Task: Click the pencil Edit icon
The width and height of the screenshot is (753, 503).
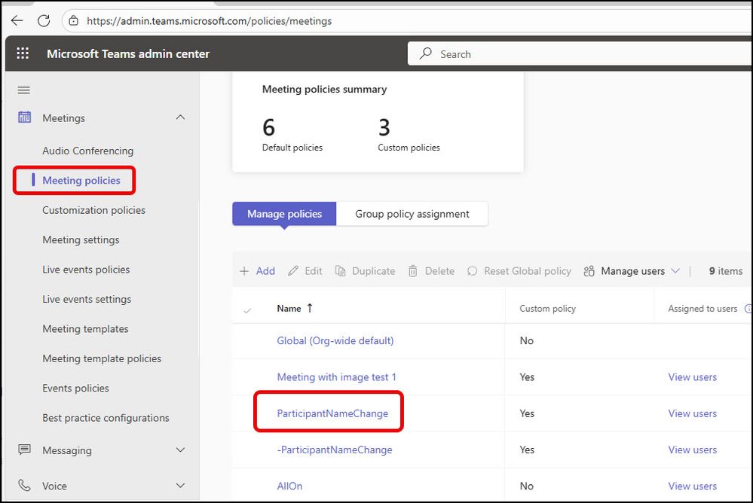Action: [293, 271]
